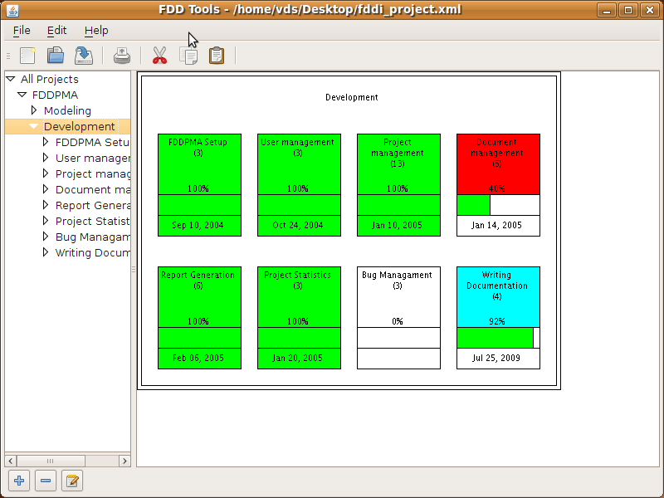The width and height of the screenshot is (664, 498).
Task: Minimize the FDD Tools window
Action: (607, 10)
